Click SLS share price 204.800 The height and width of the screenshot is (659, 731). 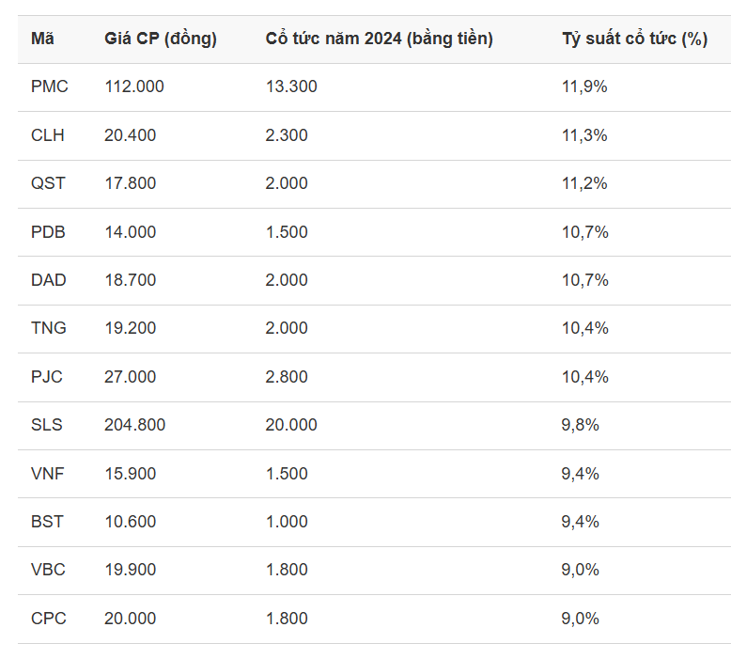(x=134, y=425)
